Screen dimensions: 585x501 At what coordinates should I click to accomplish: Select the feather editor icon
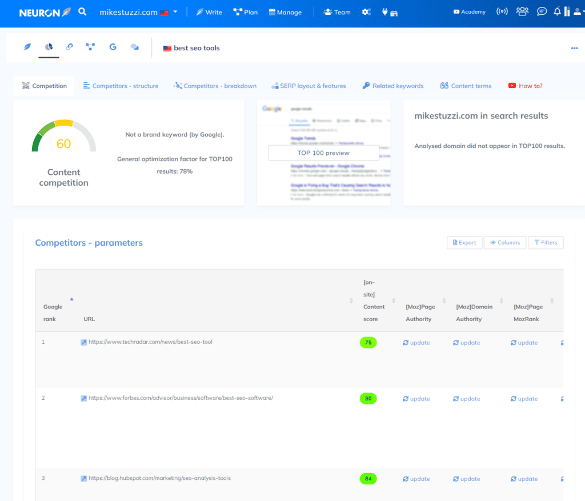click(x=27, y=47)
